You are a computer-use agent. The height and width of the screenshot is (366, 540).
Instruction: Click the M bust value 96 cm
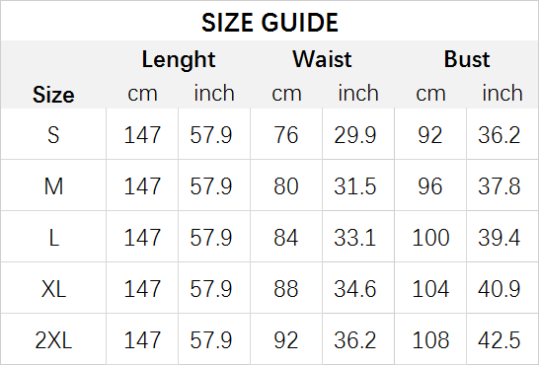pyautogui.click(x=430, y=186)
